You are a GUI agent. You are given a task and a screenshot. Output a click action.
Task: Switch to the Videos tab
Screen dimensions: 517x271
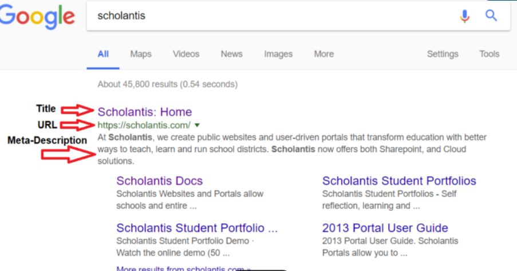pos(186,54)
